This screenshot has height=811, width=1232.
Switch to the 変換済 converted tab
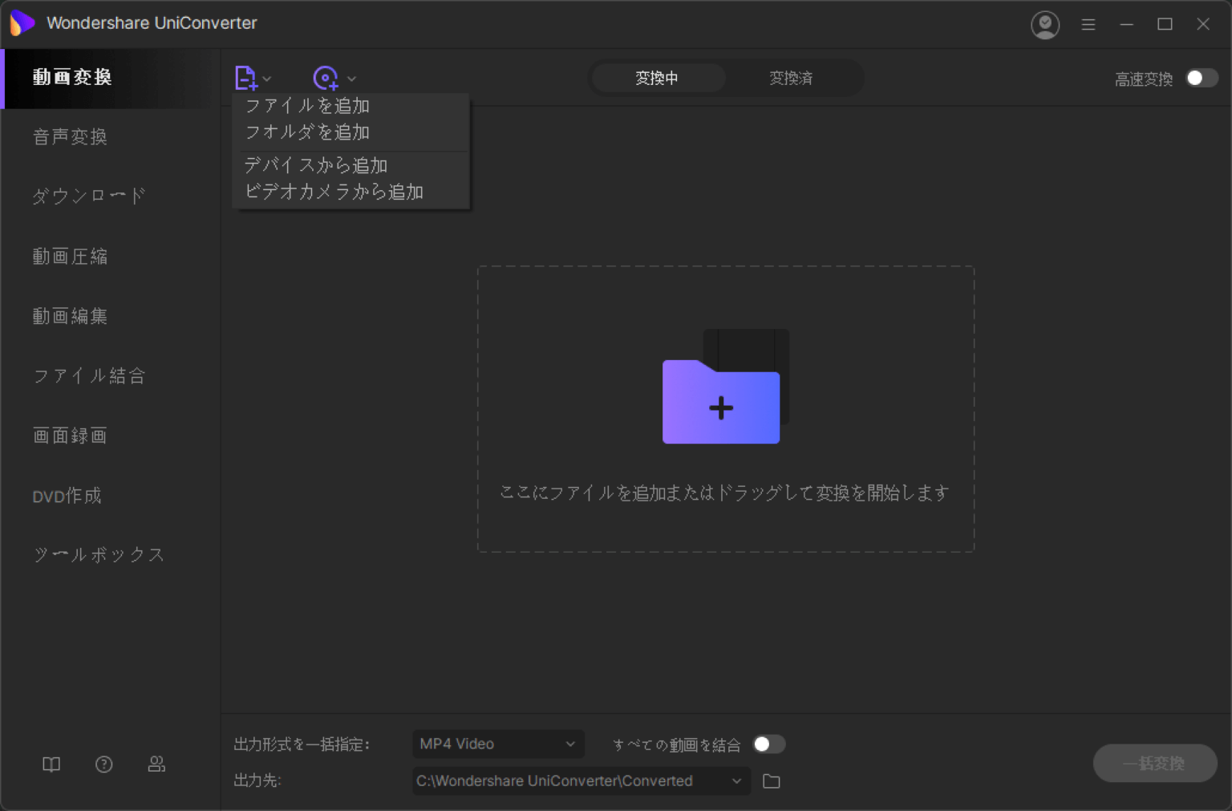[x=791, y=78]
